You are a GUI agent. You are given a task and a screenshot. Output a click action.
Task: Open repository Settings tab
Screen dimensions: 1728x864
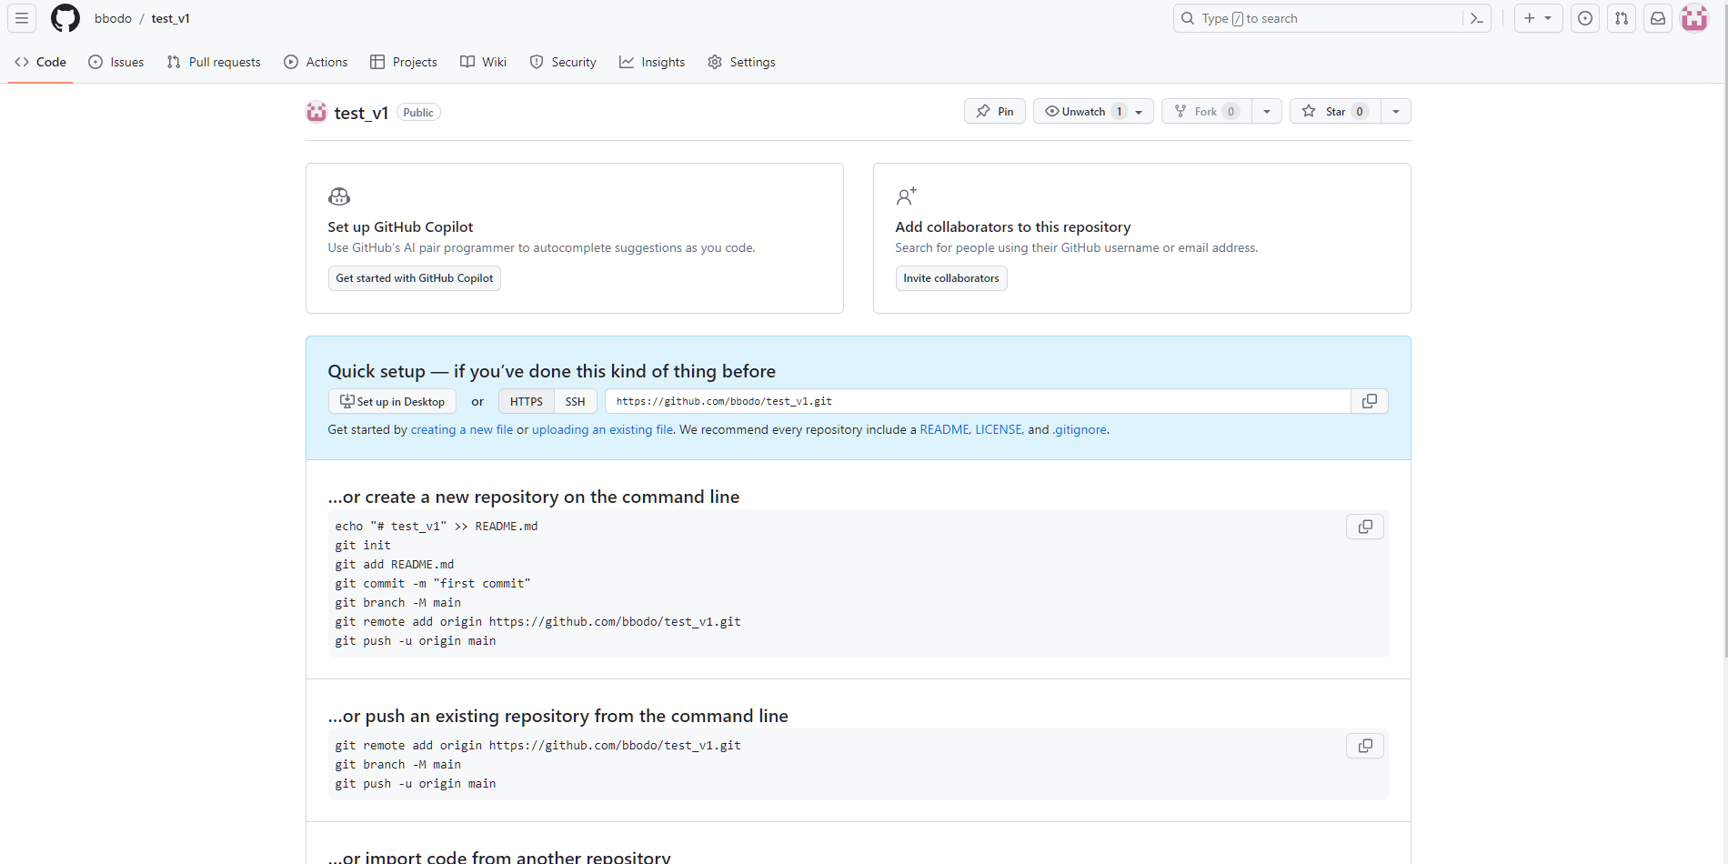pyautogui.click(x=741, y=62)
